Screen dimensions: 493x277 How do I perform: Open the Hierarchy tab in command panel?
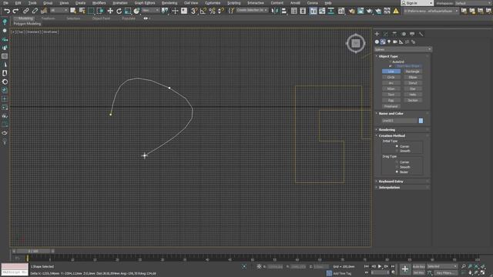(x=394, y=34)
